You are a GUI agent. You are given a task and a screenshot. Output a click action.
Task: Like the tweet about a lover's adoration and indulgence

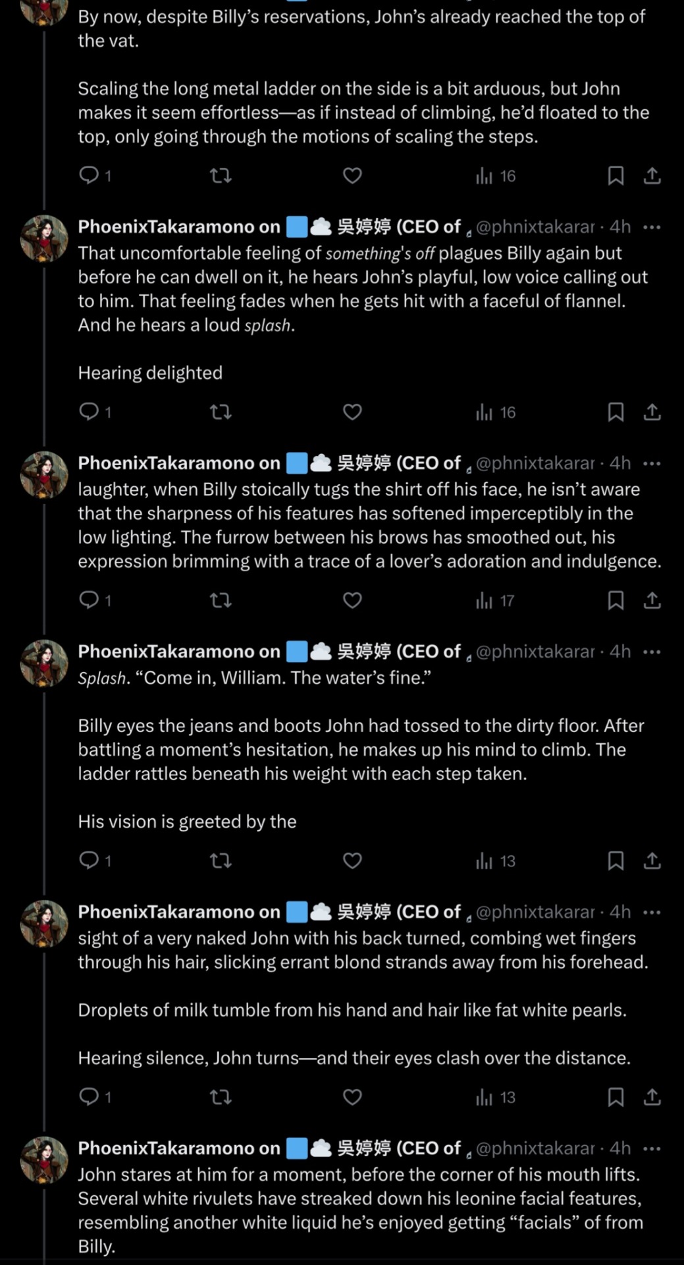coord(353,600)
